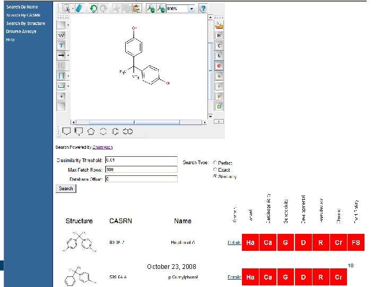
Task: Follow the ChemAxon link
Action: (x=102, y=147)
